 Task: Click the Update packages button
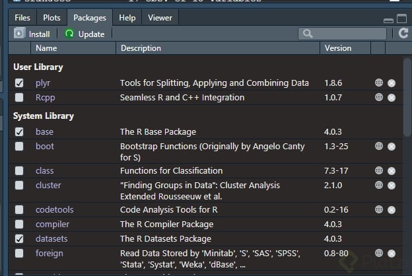pyautogui.click(x=85, y=34)
